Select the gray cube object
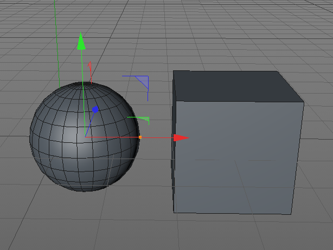 (x=238, y=142)
